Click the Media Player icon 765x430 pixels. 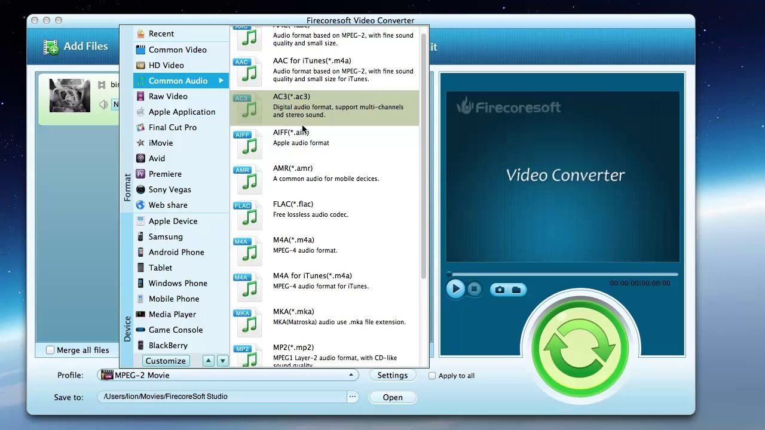click(x=140, y=314)
